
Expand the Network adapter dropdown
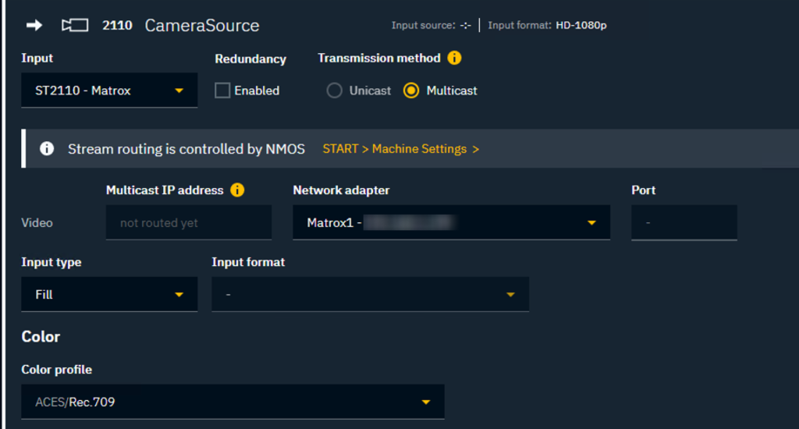(452, 223)
